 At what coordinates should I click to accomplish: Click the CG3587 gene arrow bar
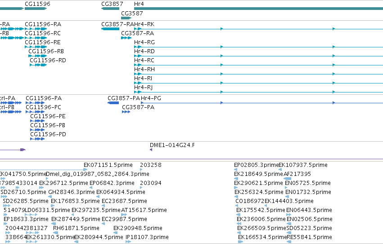126,18
